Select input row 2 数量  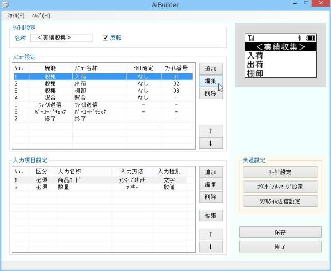pyautogui.click(x=100, y=187)
